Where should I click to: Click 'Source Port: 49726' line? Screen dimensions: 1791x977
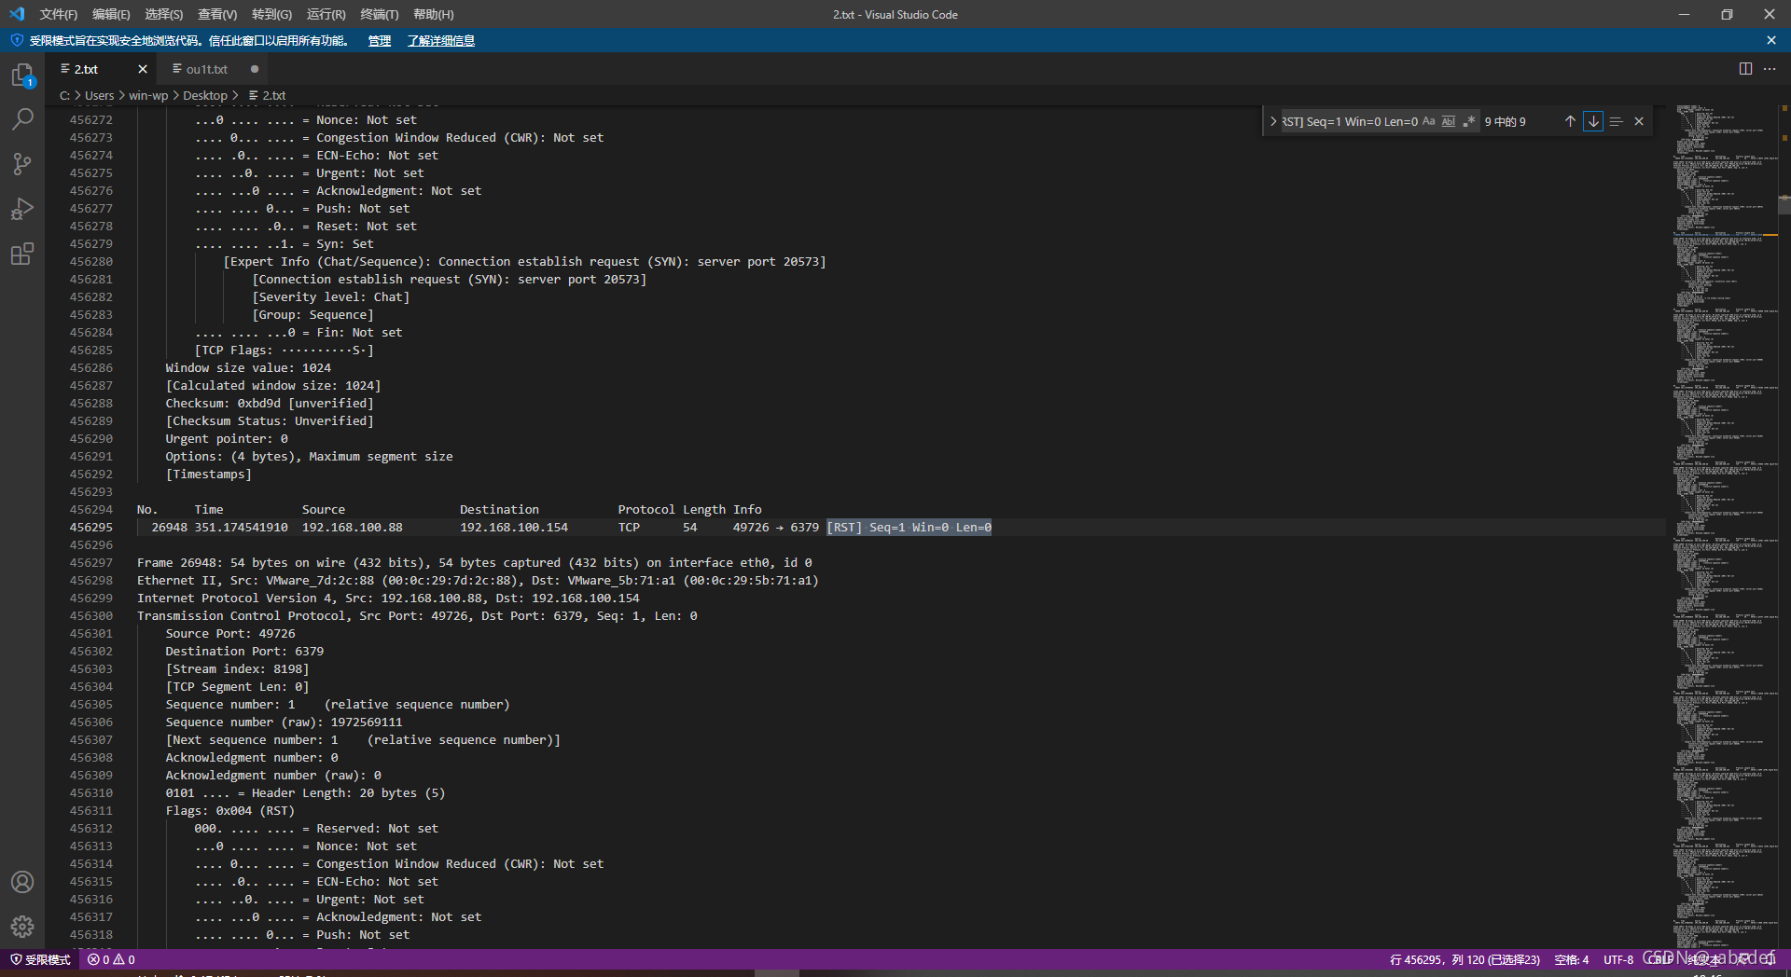coord(230,634)
